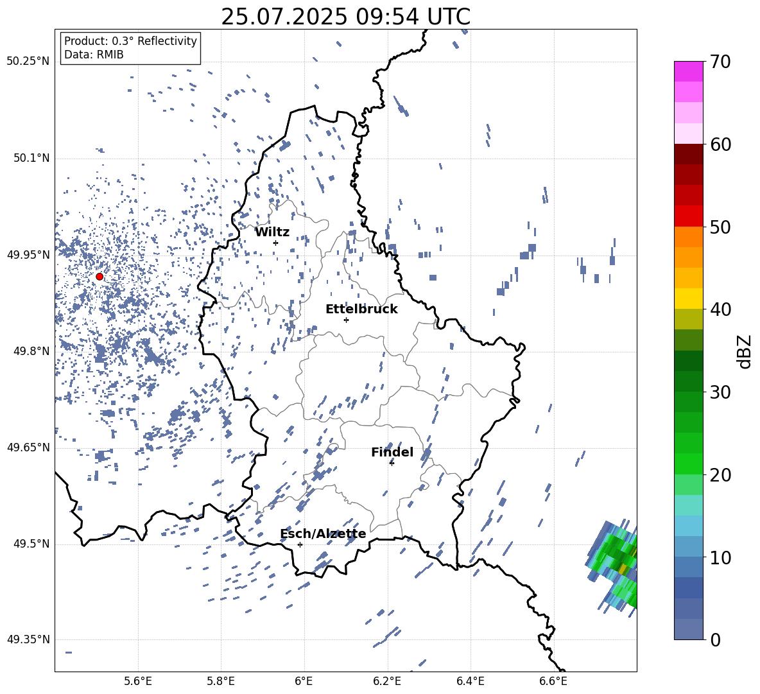
Task: Click the 6.4°E longitude label
Action: click(x=470, y=681)
